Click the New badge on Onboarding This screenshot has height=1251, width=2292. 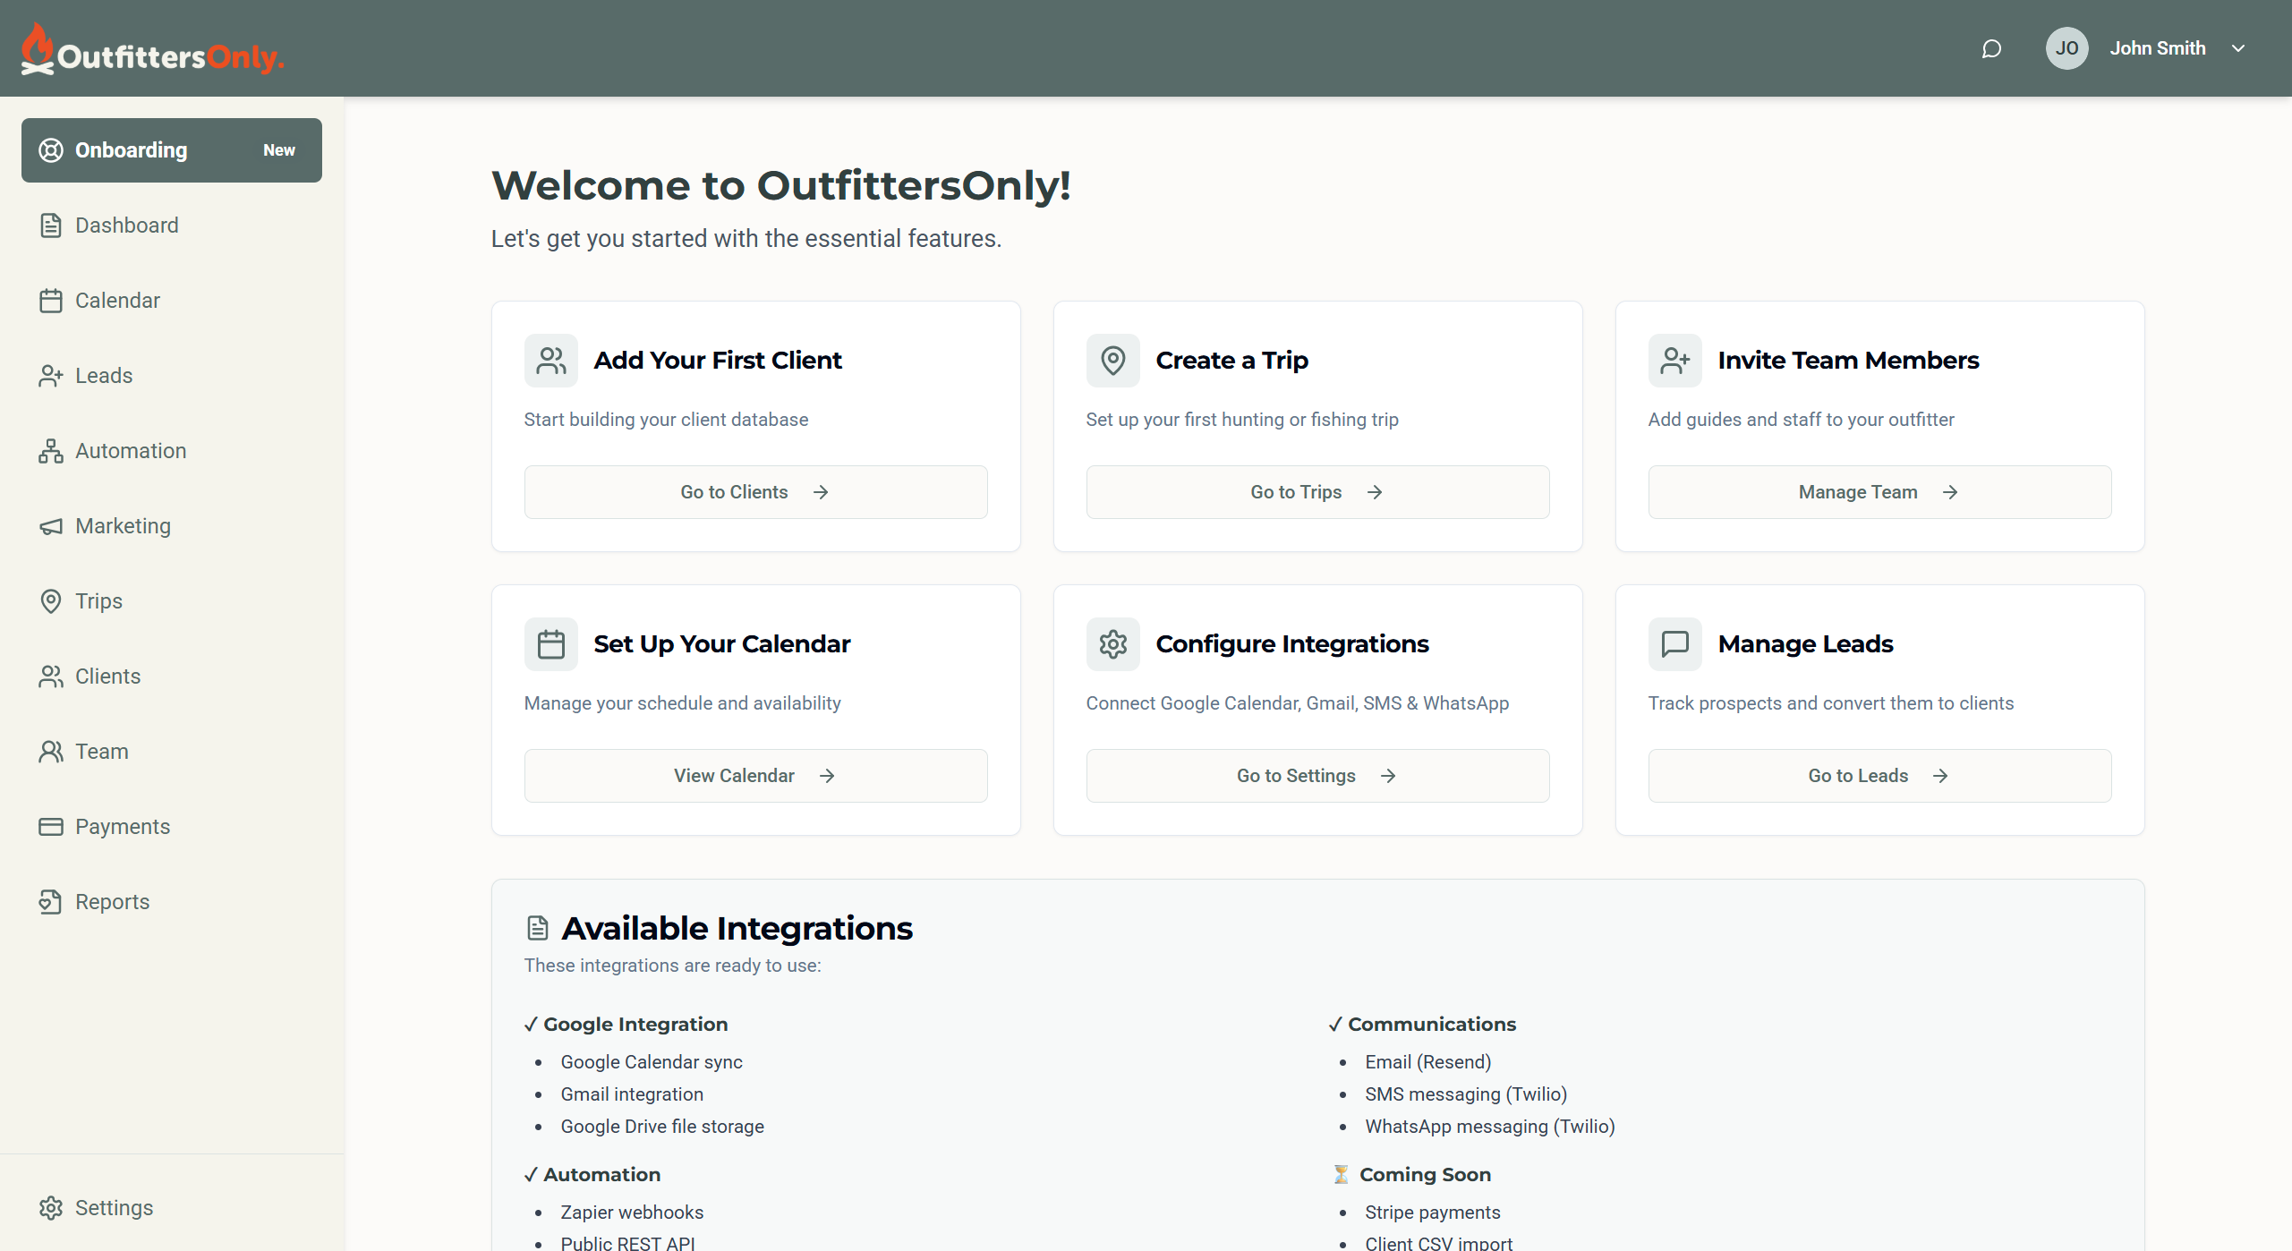point(278,150)
